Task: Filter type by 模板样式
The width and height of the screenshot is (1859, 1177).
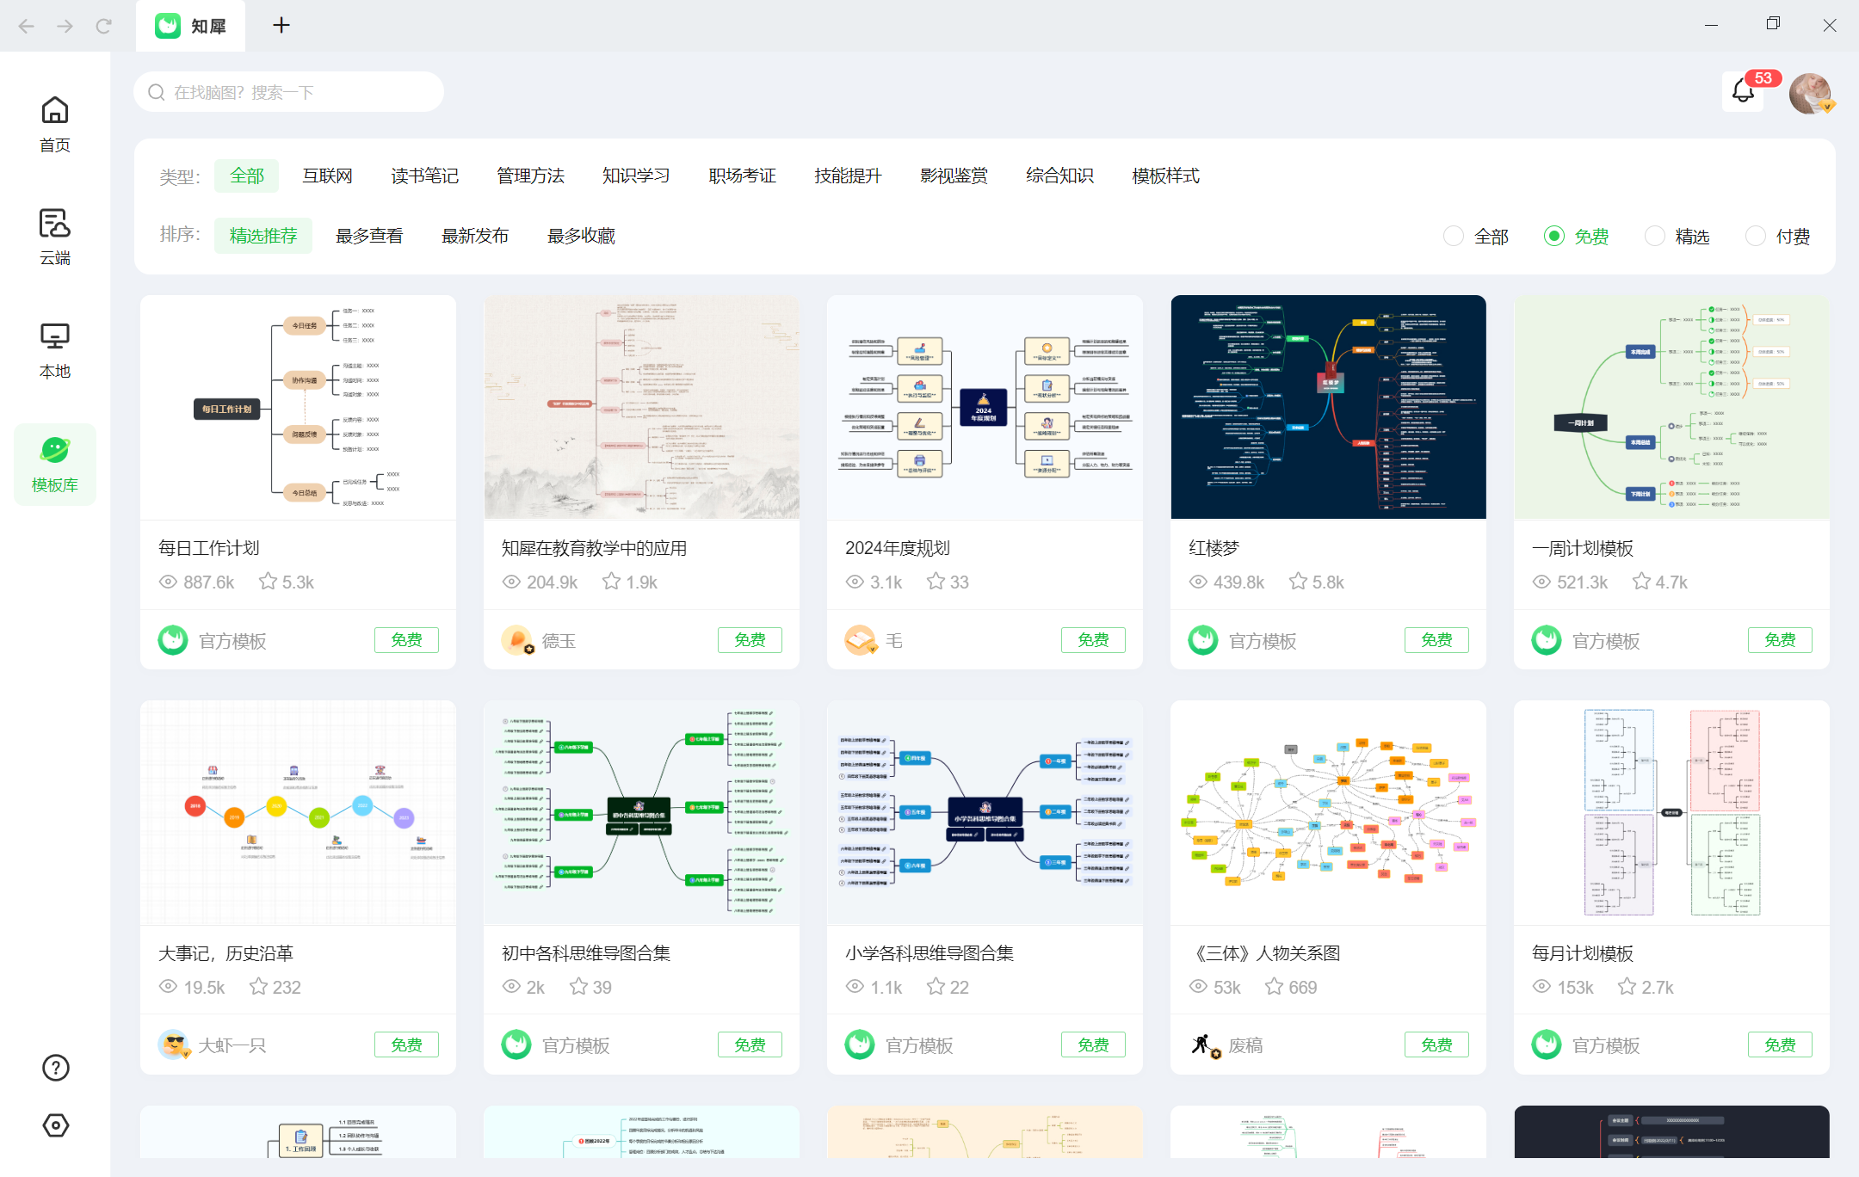Action: pyautogui.click(x=1165, y=176)
